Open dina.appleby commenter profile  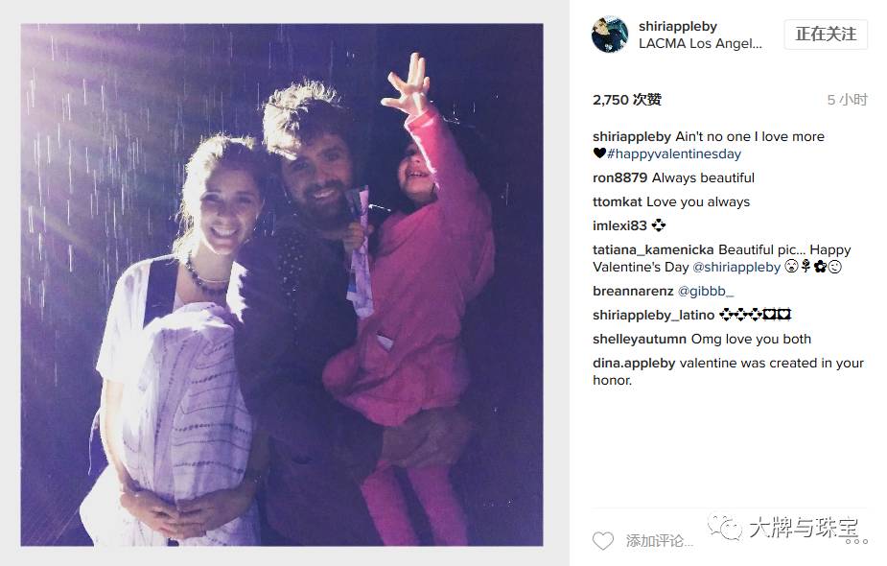click(634, 364)
